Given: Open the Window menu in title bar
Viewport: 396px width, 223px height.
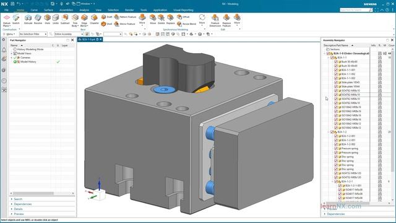Looking at the screenshot, I should 85,4.
